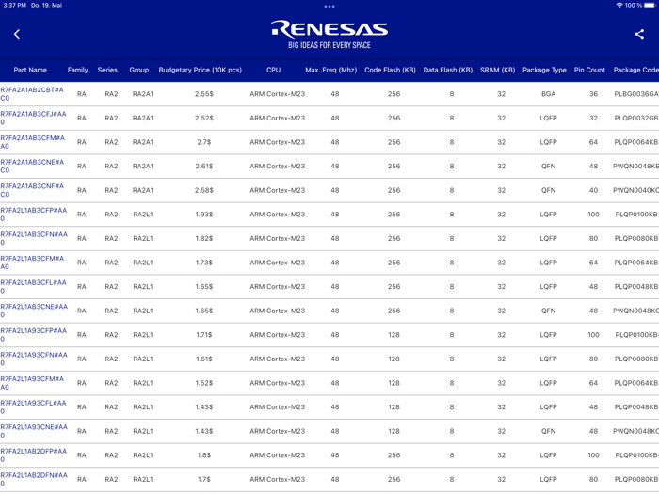Select the PWQN0040KC package code cell

635,190
